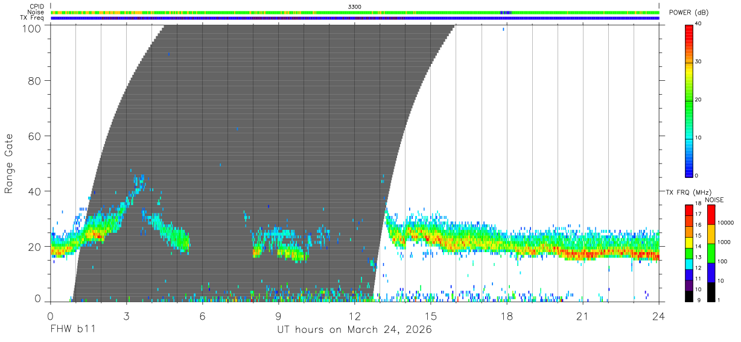Click the TX Freq strip above the plot

pyautogui.click(x=355, y=18)
